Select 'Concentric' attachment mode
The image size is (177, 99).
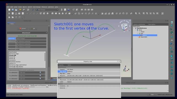tap(12, 60)
